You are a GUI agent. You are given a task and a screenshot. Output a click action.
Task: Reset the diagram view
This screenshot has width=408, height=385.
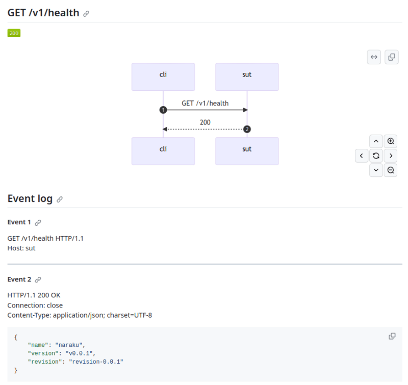pos(376,156)
